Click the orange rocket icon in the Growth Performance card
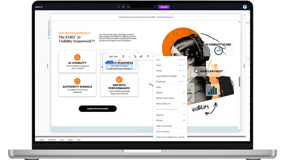The width and height of the screenshot is (285, 160). (x=119, y=80)
